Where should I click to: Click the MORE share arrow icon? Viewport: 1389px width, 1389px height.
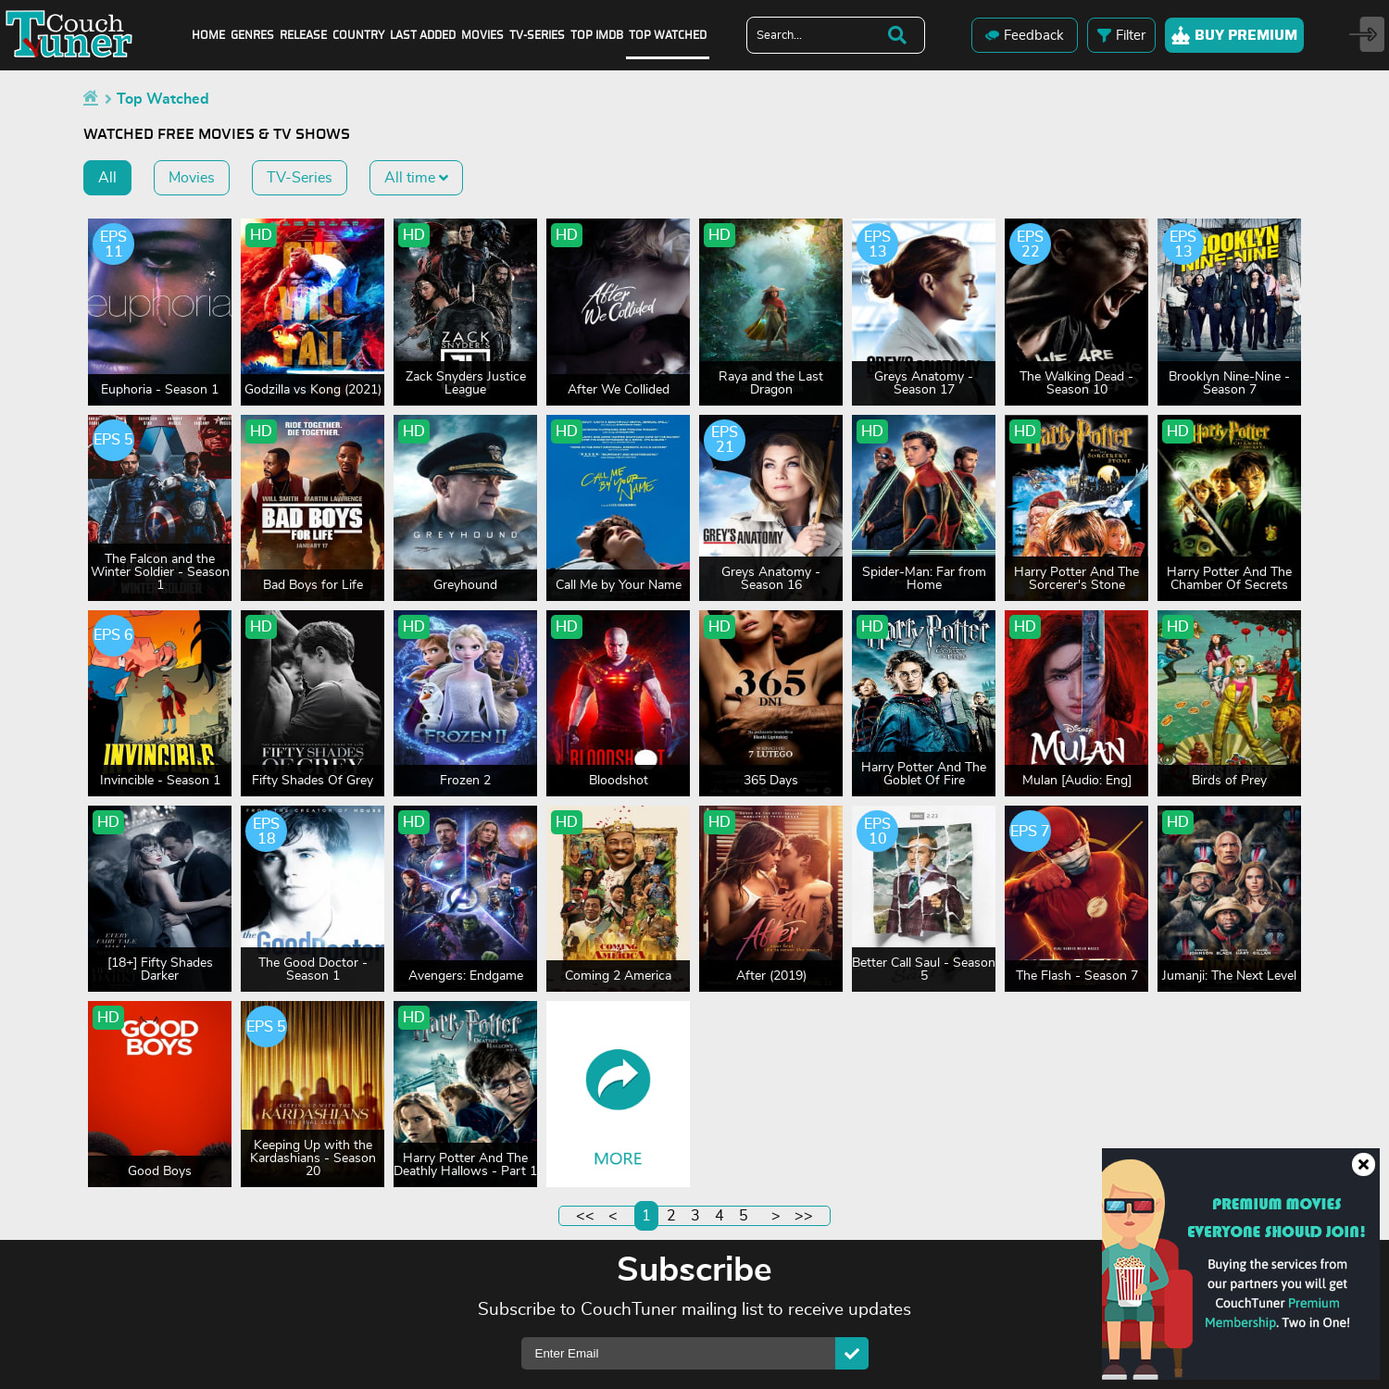click(x=618, y=1079)
